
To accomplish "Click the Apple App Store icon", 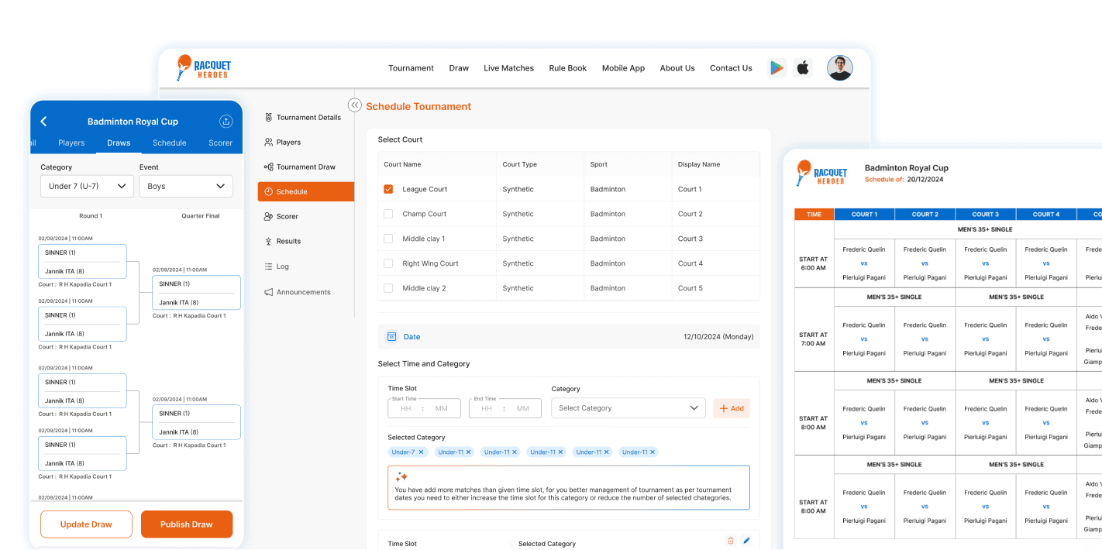I will click(x=803, y=68).
